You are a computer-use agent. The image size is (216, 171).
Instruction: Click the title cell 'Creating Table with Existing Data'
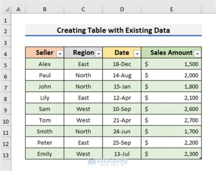[113, 30]
